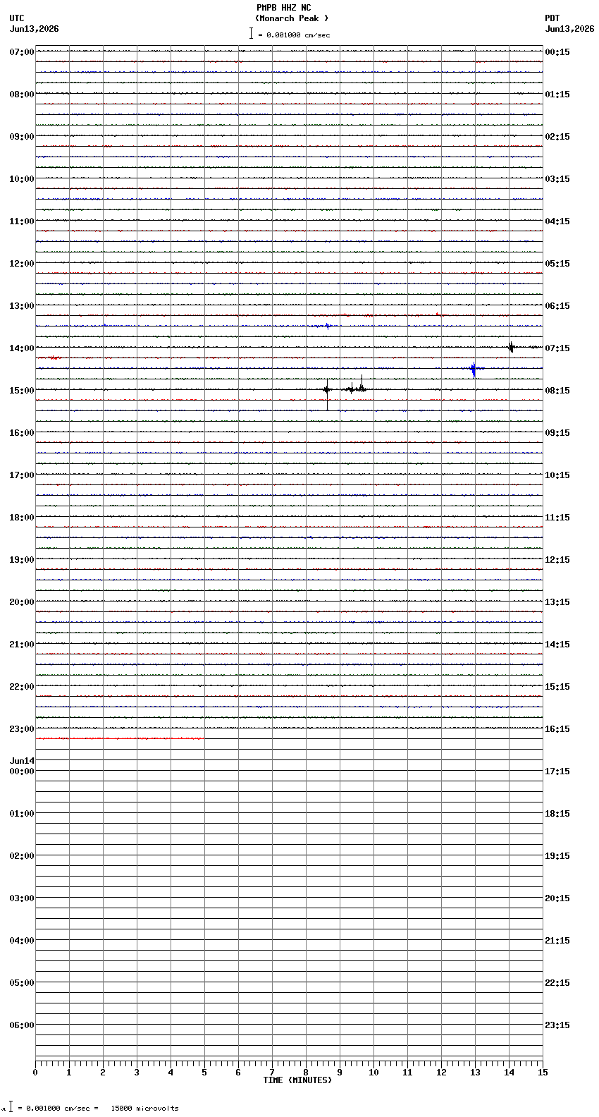The image size is (599, 1117).
Task: Click the Jun14 date label
Action: tap(22, 761)
